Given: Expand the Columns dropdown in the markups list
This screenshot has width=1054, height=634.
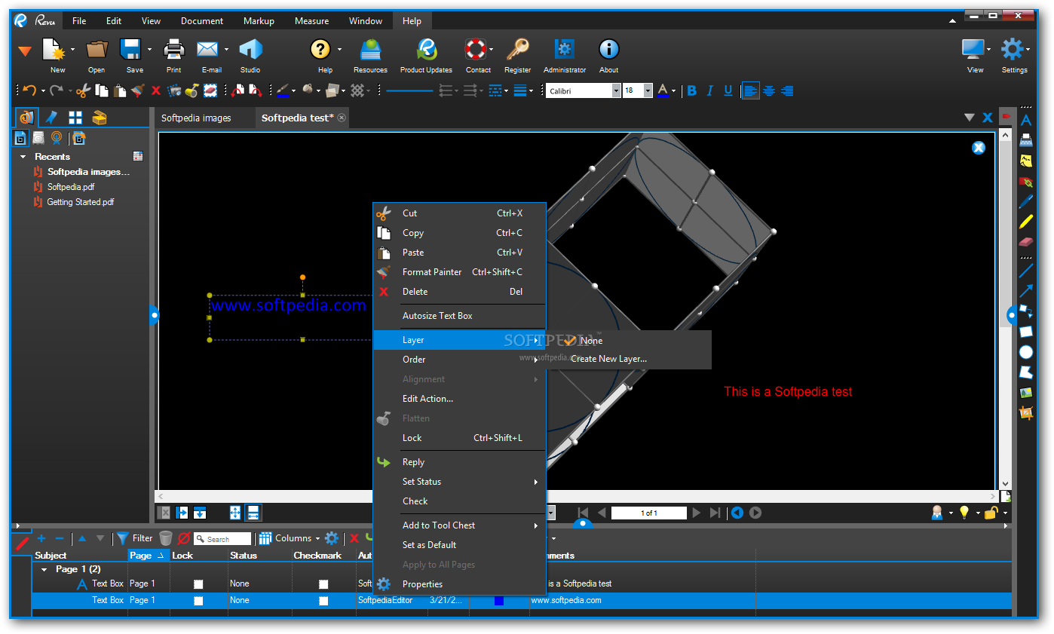Looking at the screenshot, I should [317, 538].
